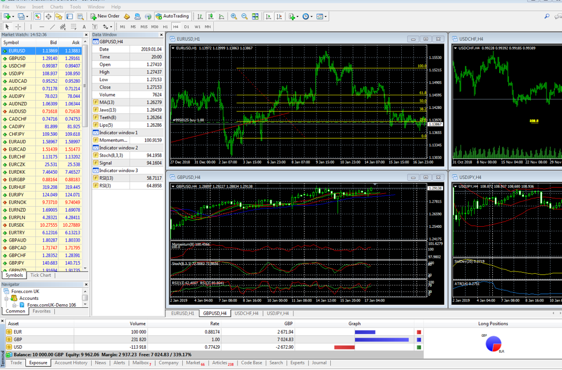
Task: Open the new chart dropdown arrow
Action: pos(13,17)
